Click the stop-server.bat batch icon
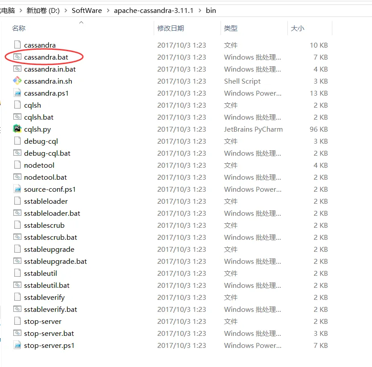This screenshot has width=372, height=367. pyautogui.click(x=17, y=333)
